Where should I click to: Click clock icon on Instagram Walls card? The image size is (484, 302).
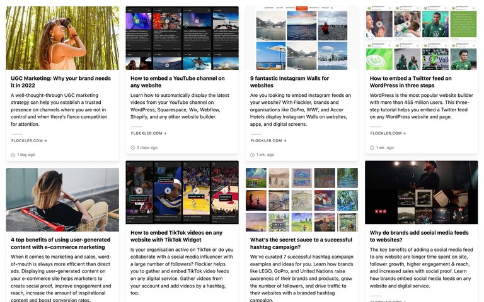click(252, 155)
